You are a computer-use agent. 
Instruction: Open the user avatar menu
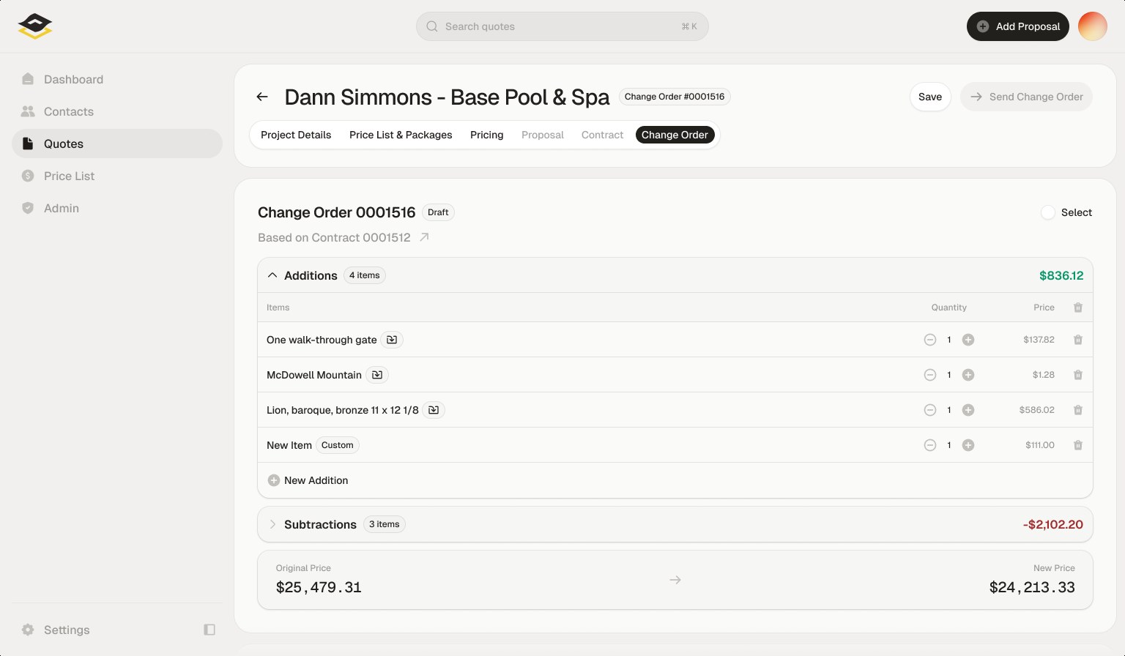click(x=1093, y=26)
